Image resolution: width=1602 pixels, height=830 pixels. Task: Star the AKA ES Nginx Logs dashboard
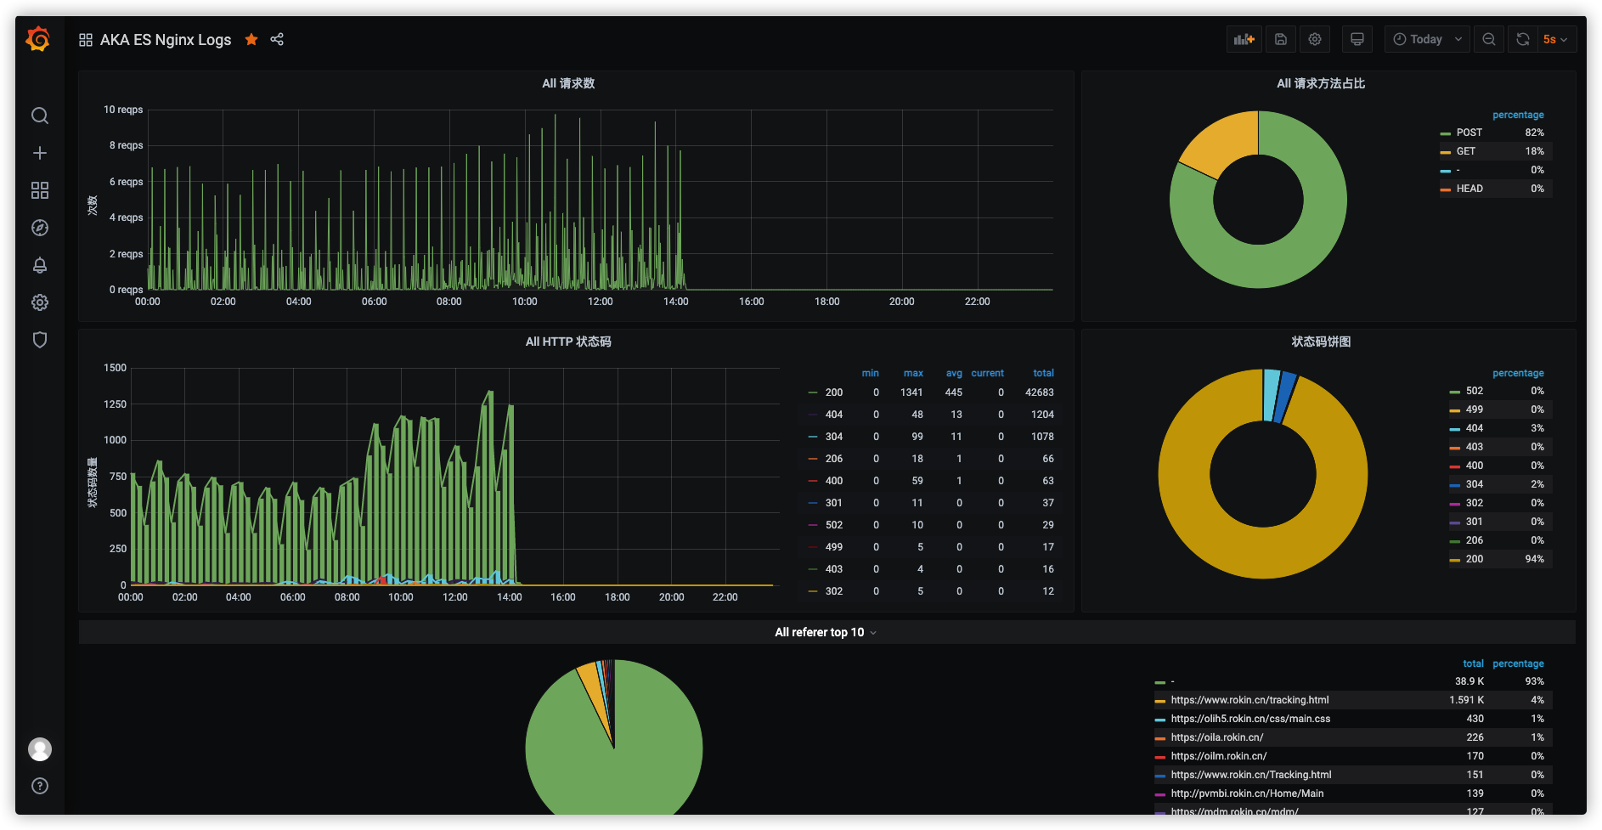[x=251, y=39]
